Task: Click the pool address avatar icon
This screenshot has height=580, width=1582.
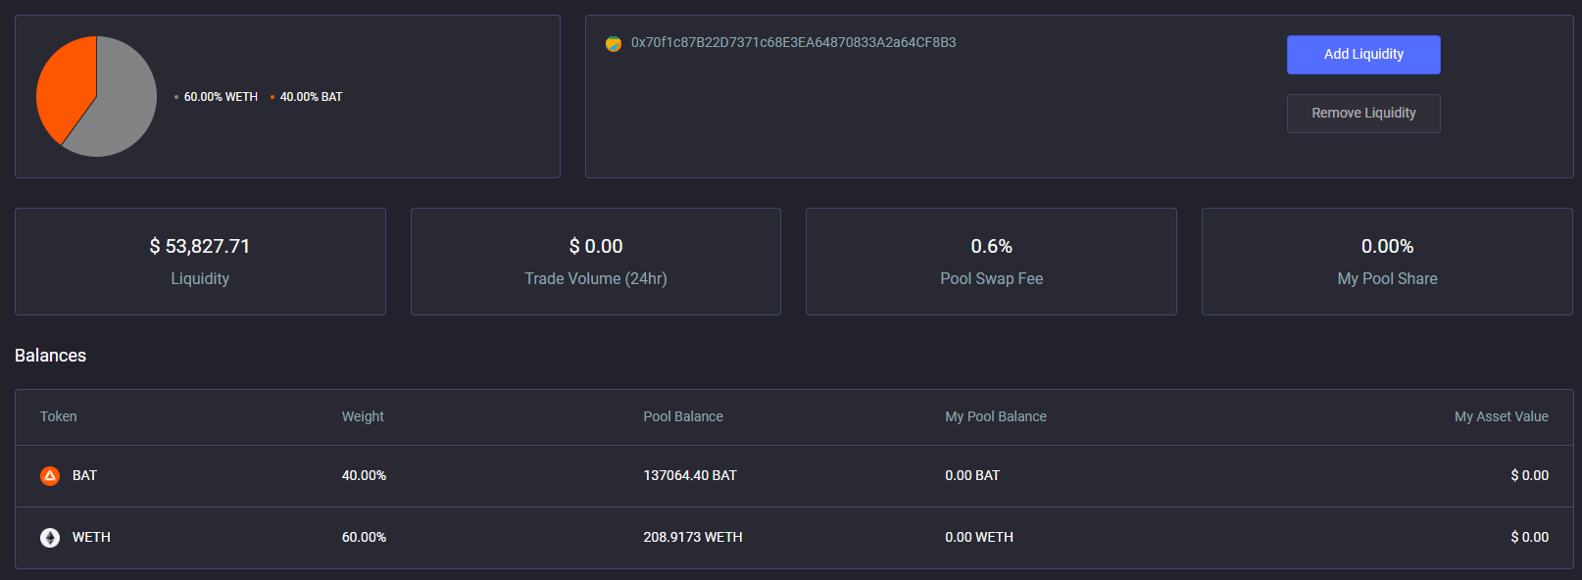Action: pos(614,43)
